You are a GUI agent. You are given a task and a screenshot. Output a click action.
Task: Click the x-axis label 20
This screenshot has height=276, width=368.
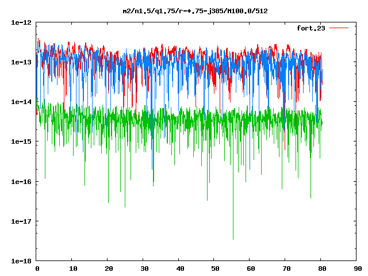pos(109,269)
